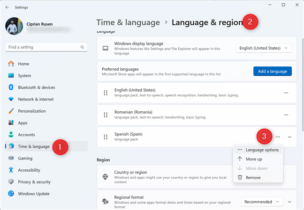Image resolution: width=304 pixels, height=210 pixels.
Task: Open the Recommended regional format dropdown
Action: (262, 202)
